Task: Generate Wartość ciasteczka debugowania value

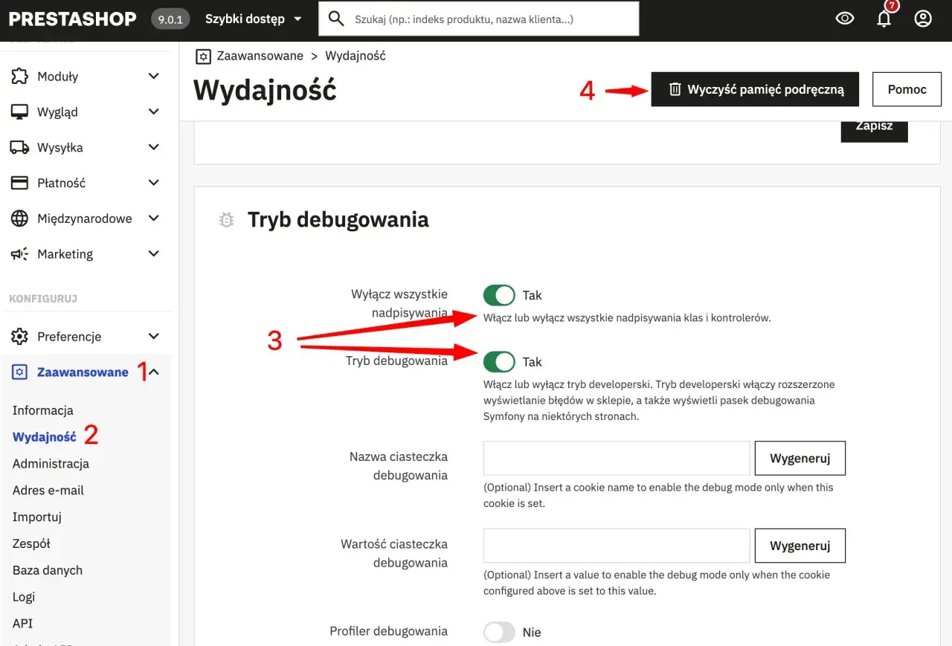Action: 800,546
